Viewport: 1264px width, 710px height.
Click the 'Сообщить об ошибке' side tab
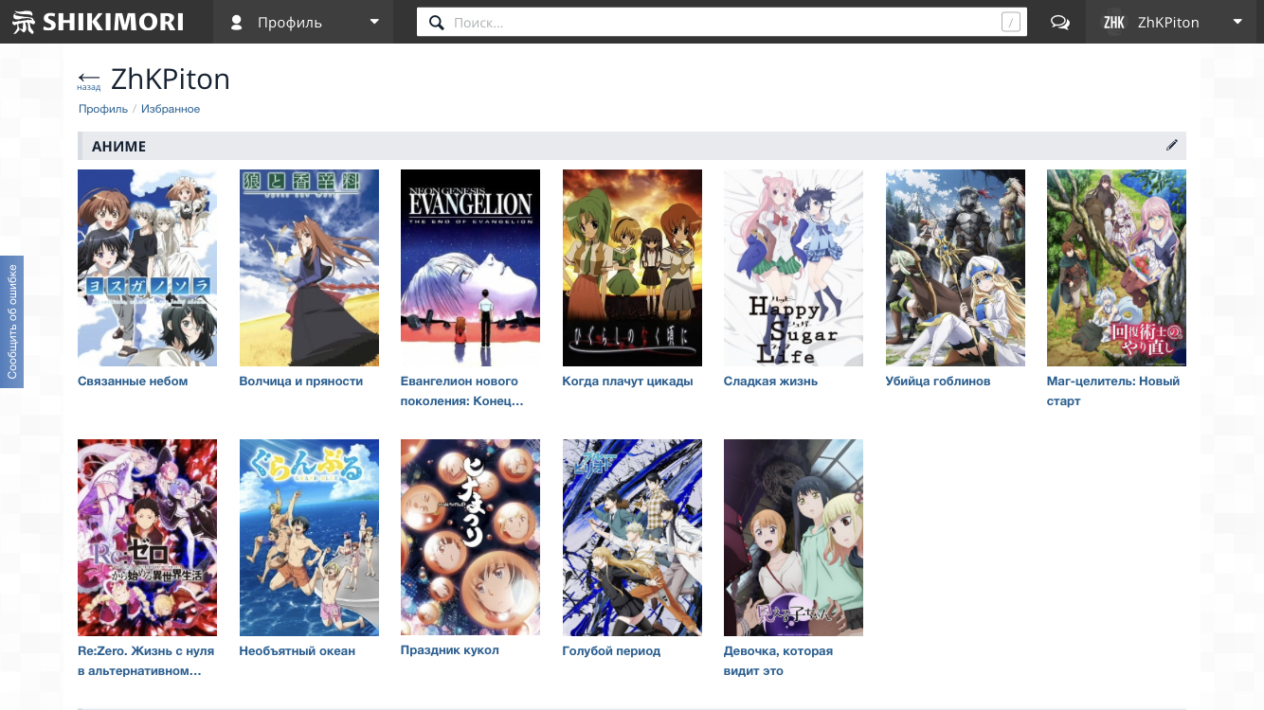coord(11,322)
